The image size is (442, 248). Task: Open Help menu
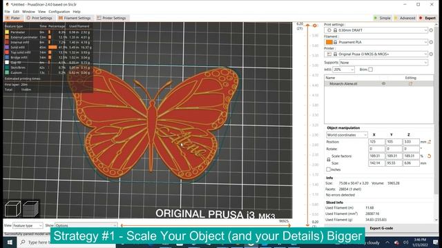click(x=77, y=12)
